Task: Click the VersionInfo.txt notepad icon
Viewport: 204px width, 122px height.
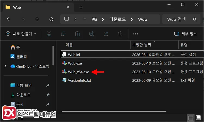Action: coord(64,80)
